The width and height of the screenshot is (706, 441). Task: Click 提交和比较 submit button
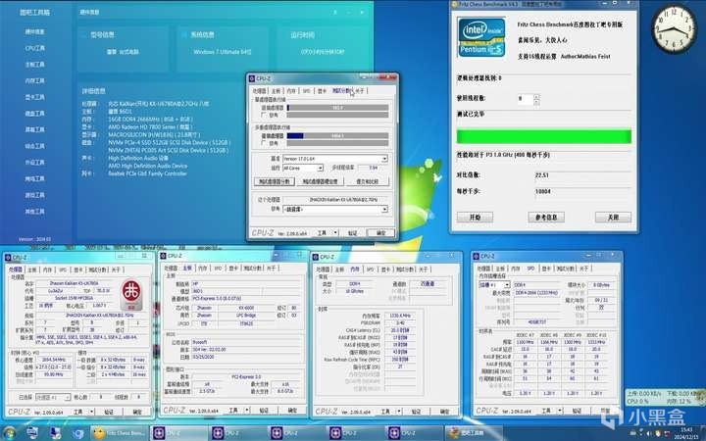pyautogui.click(x=368, y=181)
